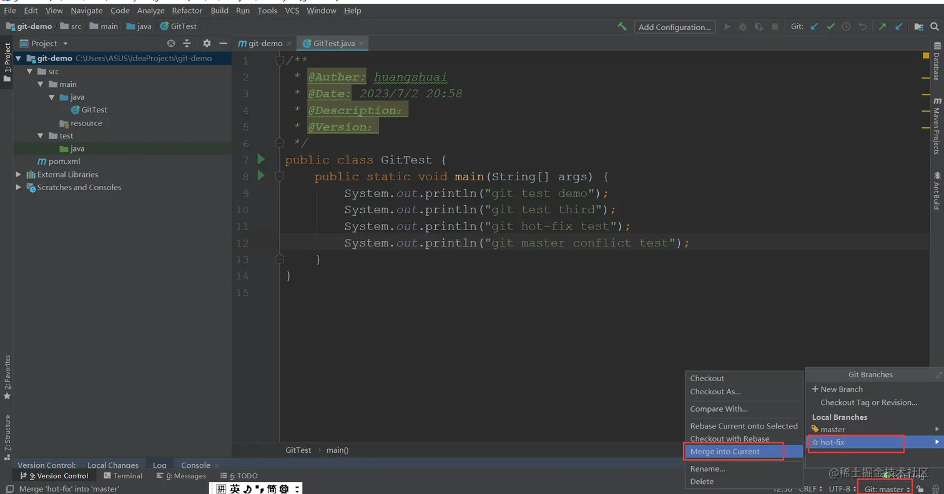Open the CRLF line separator selector
The height and width of the screenshot is (494, 944).
tap(811, 489)
